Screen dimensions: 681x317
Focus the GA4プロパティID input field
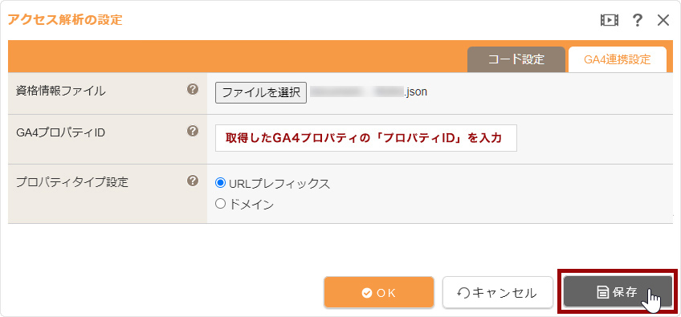click(366, 138)
